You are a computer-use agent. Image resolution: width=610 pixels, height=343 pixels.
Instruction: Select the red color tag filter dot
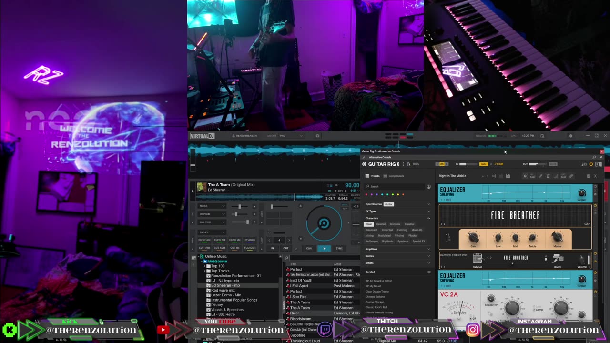pyautogui.click(x=366, y=194)
